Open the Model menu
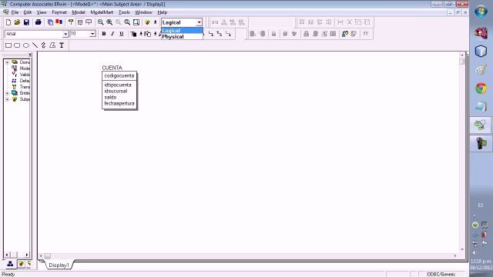493x277 pixels. click(79, 12)
